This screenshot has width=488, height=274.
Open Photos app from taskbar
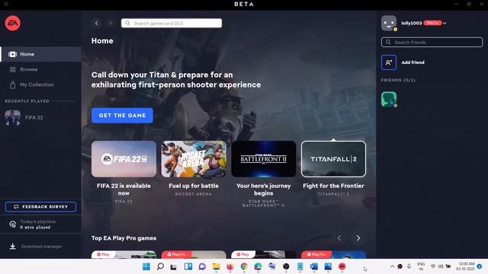tap(328, 266)
